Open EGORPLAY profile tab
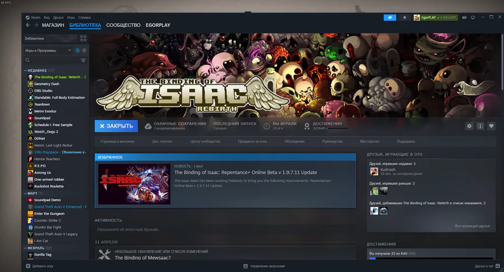Image resolution: width=504 pixels, height=272 pixels. (158, 25)
